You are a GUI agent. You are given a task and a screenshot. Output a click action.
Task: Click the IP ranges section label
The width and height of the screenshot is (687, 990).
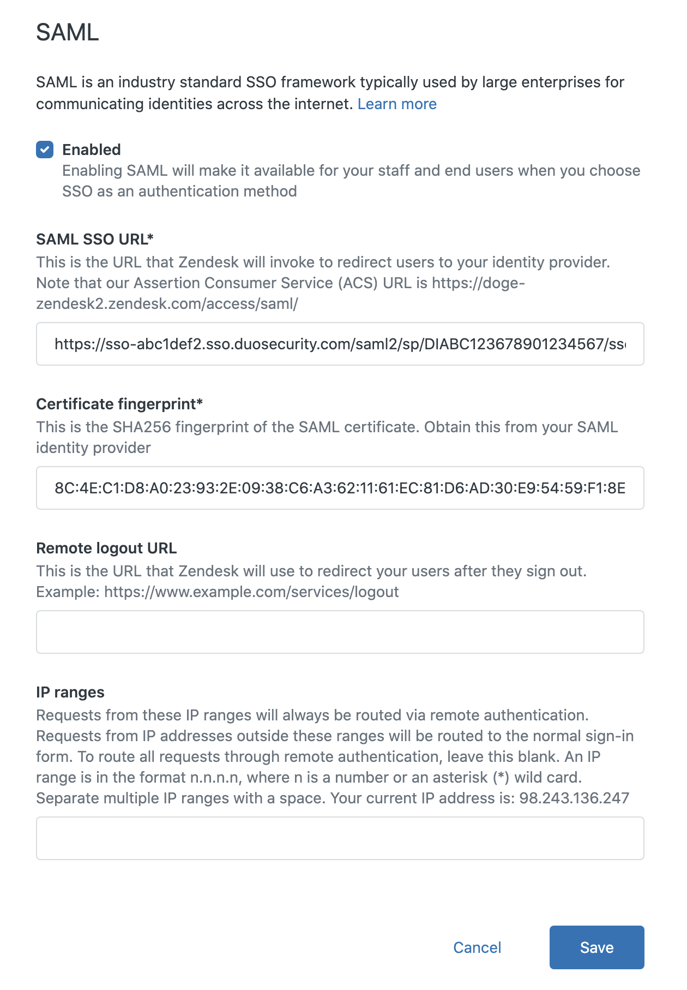tap(70, 691)
